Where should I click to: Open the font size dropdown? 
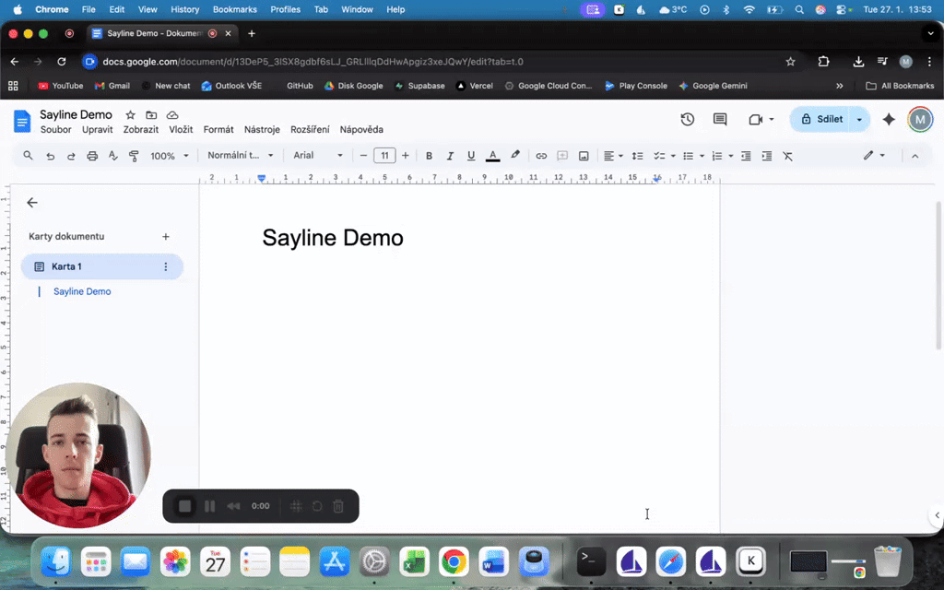[384, 155]
